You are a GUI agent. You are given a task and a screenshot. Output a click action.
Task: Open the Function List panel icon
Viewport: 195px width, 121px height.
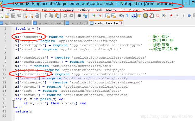pos(151,16)
